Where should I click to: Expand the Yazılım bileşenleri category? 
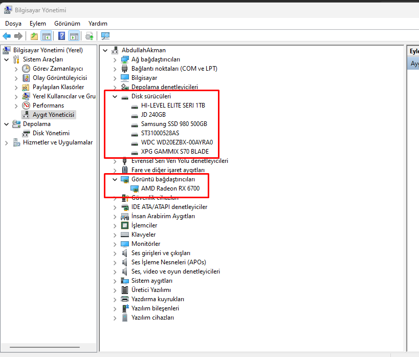coord(115,309)
